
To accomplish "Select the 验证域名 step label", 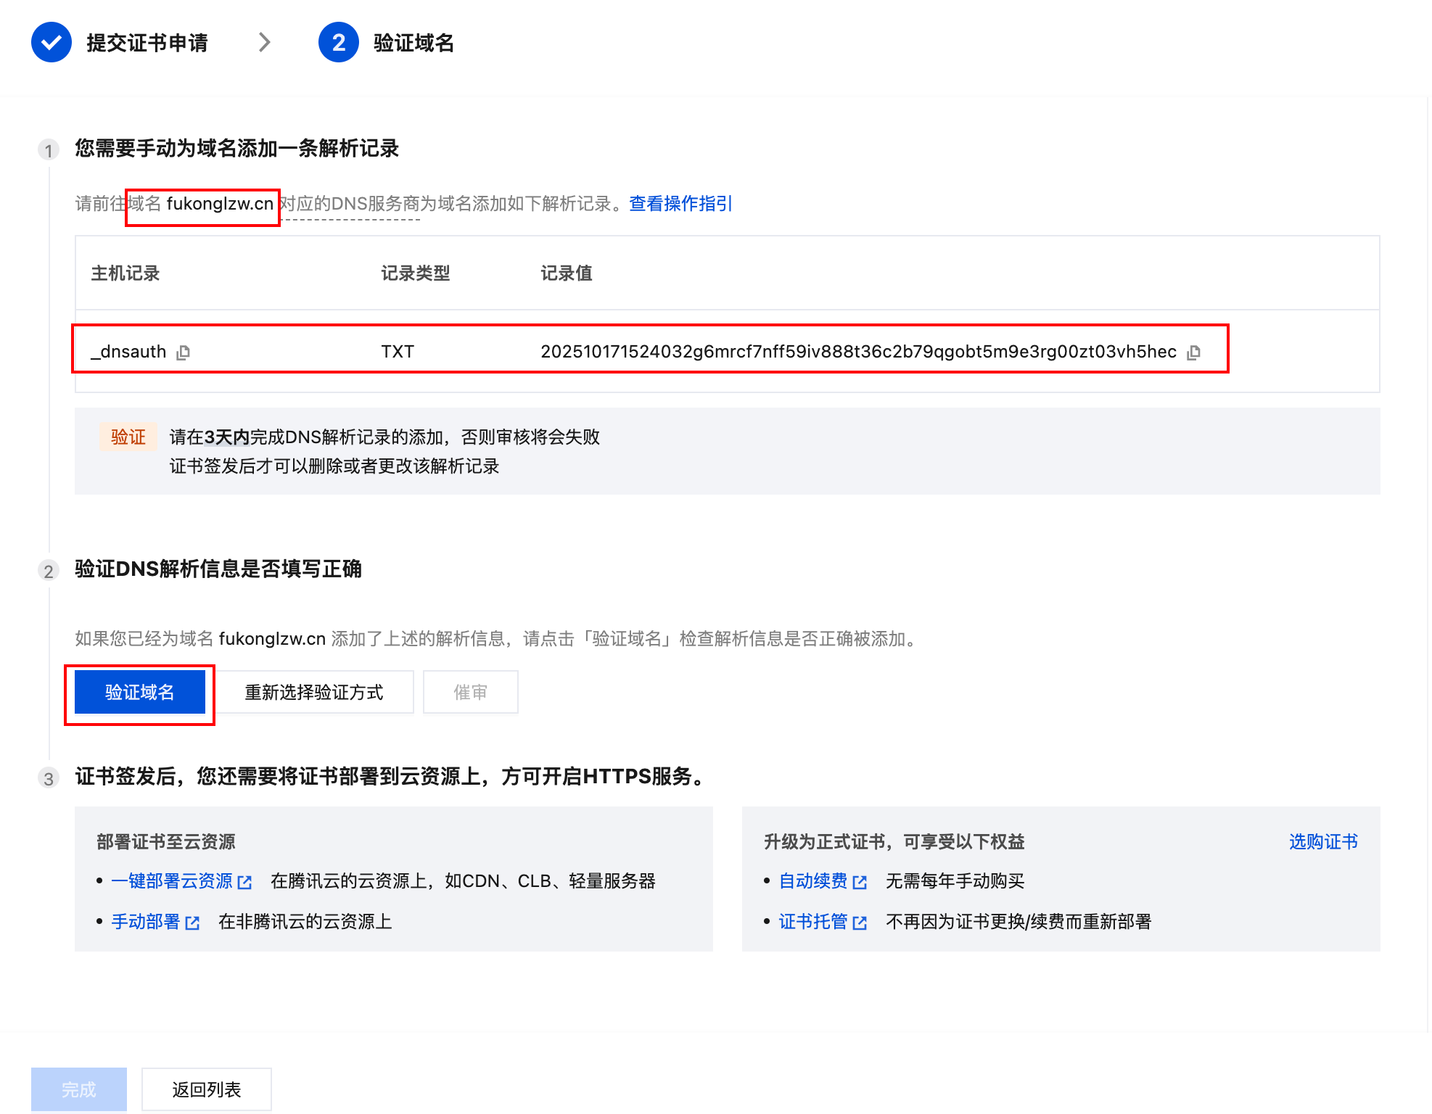I will (x=413, y=43).
